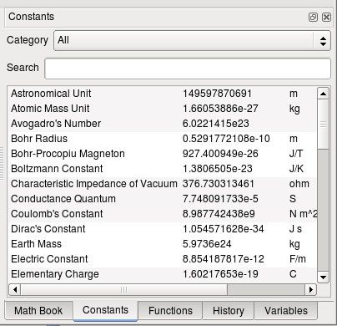The height and width of the screenshot is (326, 337).
Task: Click the list scroll down arrow
Action: (323, 277)
